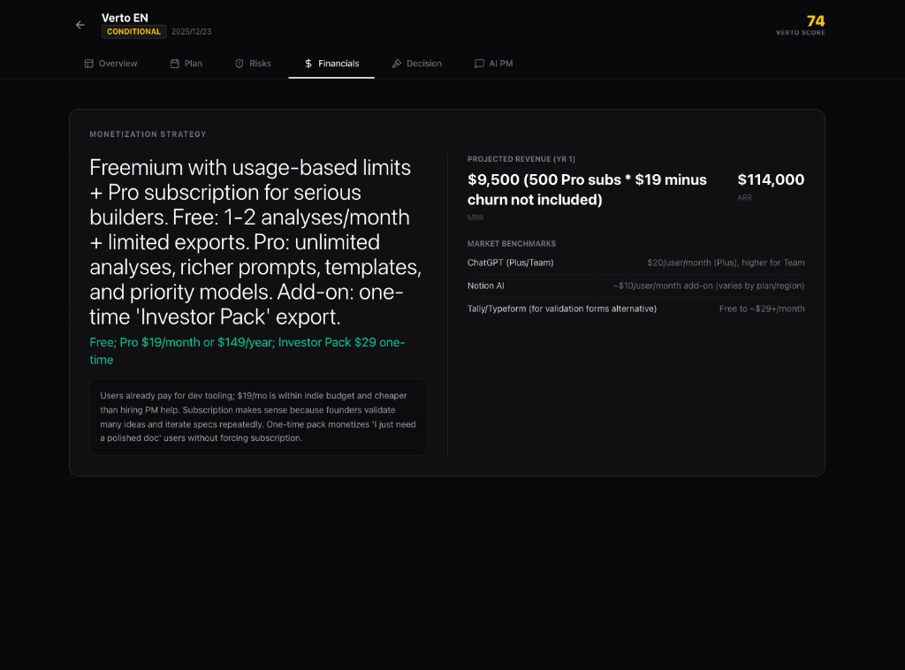Image resolution: width=905 pixels, height=670 pixels.
Task: Click the Verto EN project title
Action: [x=125, y=18]
